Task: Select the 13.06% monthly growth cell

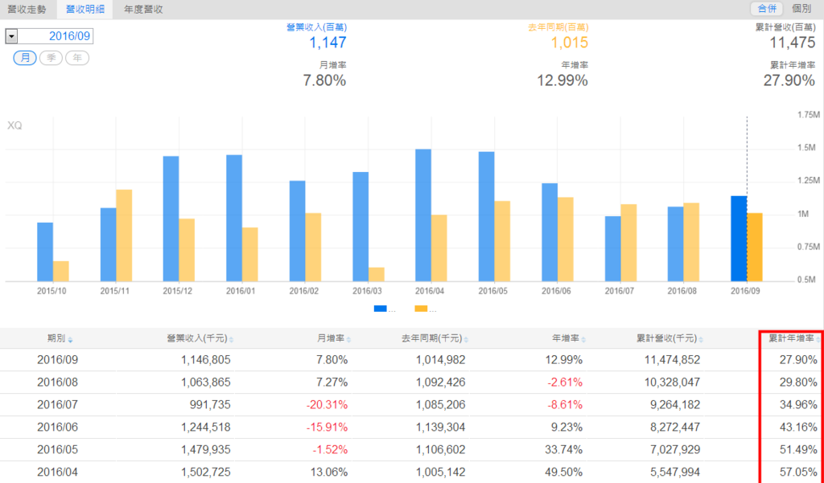Action: [329, 473]
